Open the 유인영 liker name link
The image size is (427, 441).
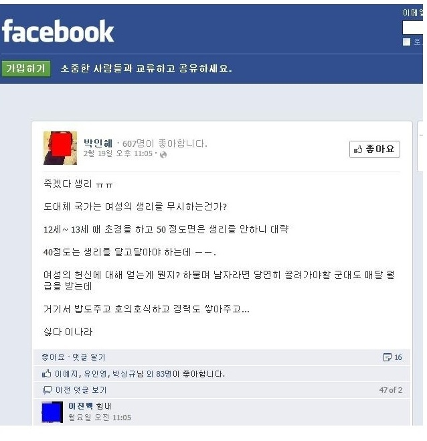click(95, 374)
